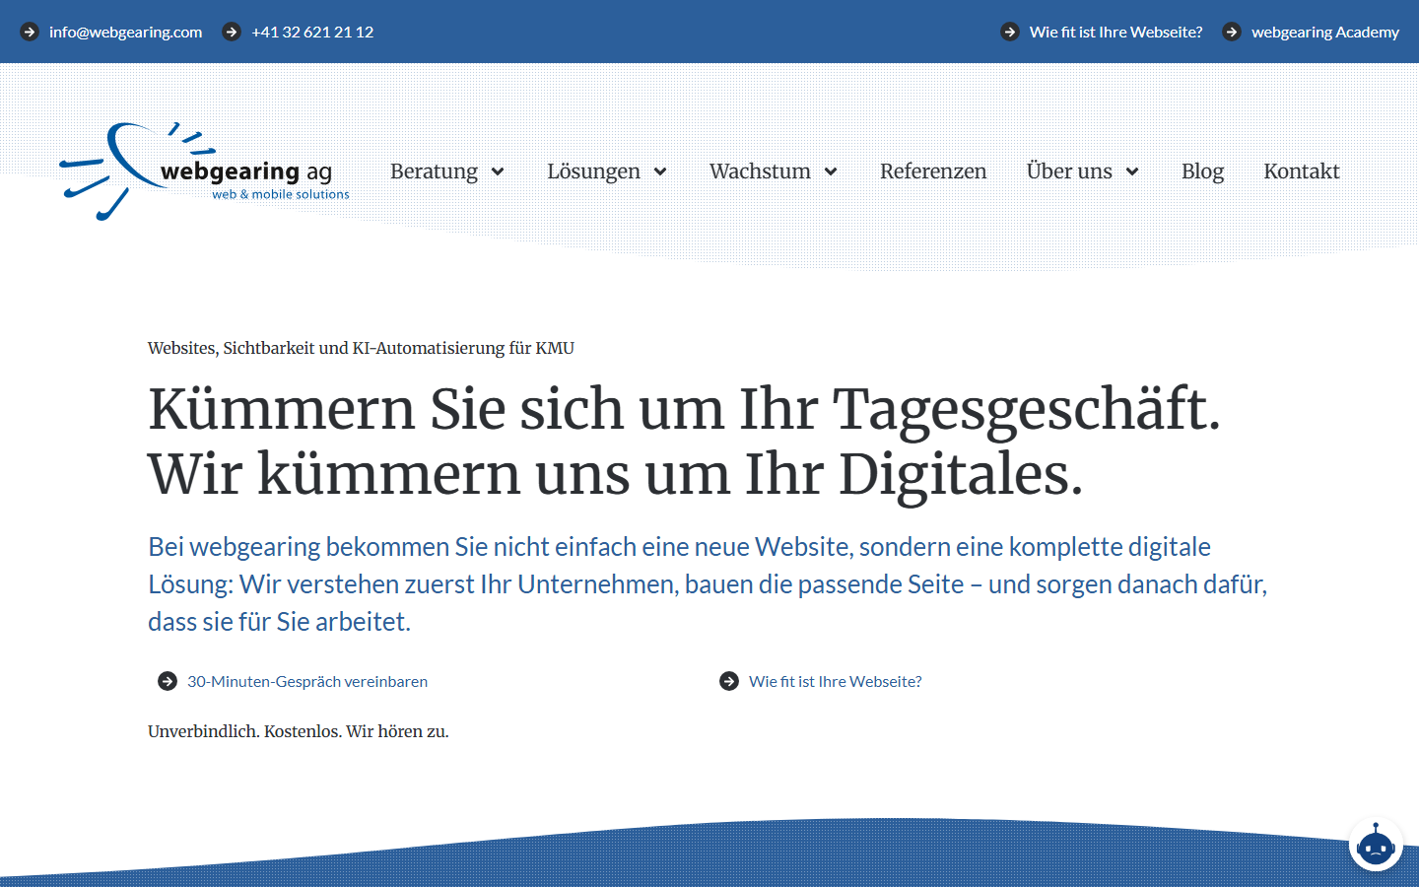Expand the Über uns dropdown chevron

(x=1132, y=171)
